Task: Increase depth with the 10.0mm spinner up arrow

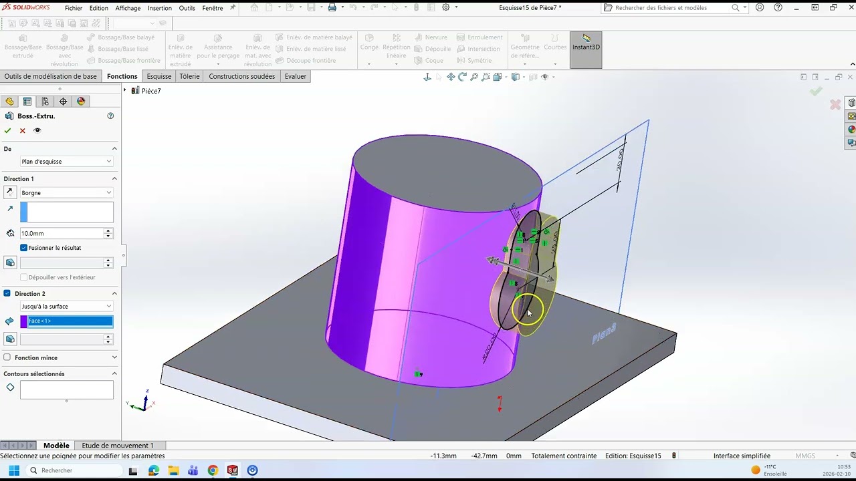Action: click(x=108, y=231)
